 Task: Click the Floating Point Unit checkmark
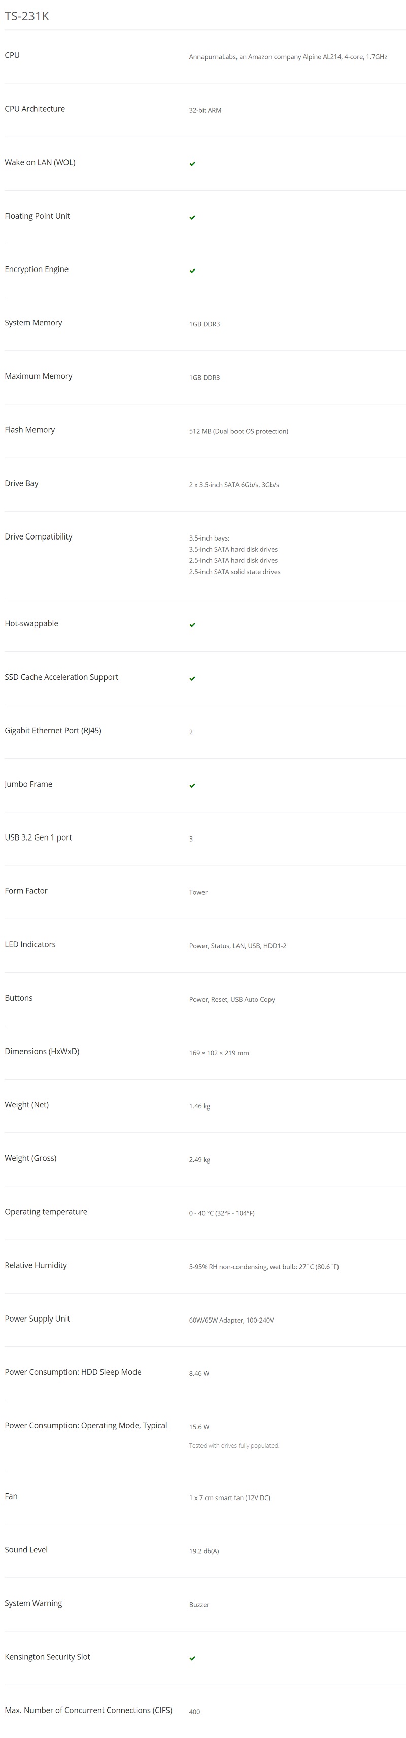pos(192,217)
